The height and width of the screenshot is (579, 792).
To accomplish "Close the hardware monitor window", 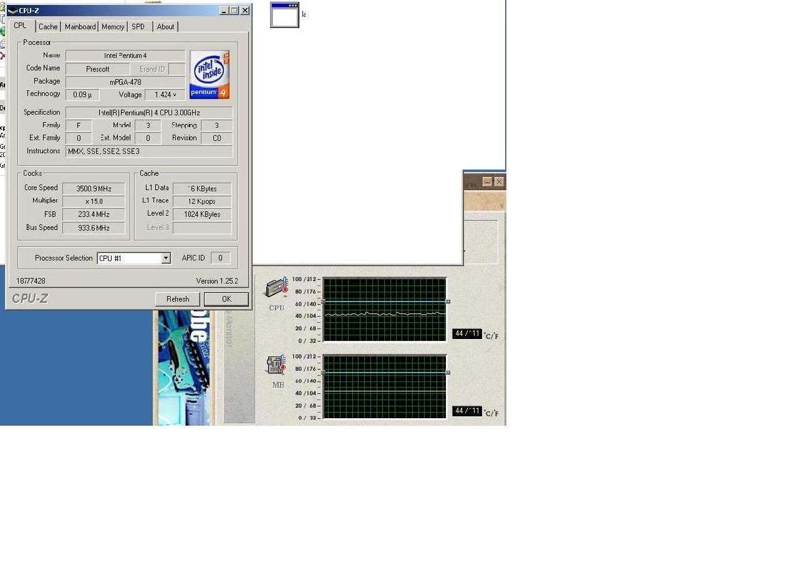I will click(499, 182).
